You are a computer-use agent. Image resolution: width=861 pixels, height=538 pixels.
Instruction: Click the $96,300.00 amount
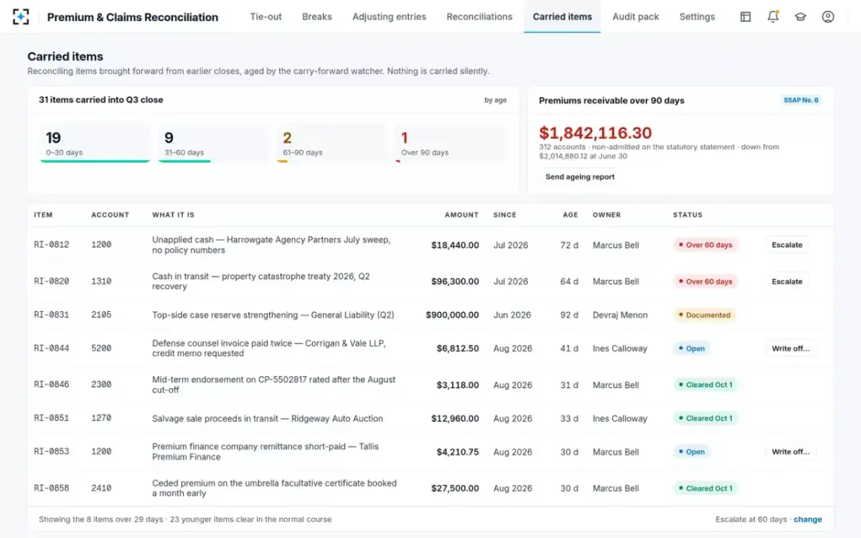pos(455,282)
